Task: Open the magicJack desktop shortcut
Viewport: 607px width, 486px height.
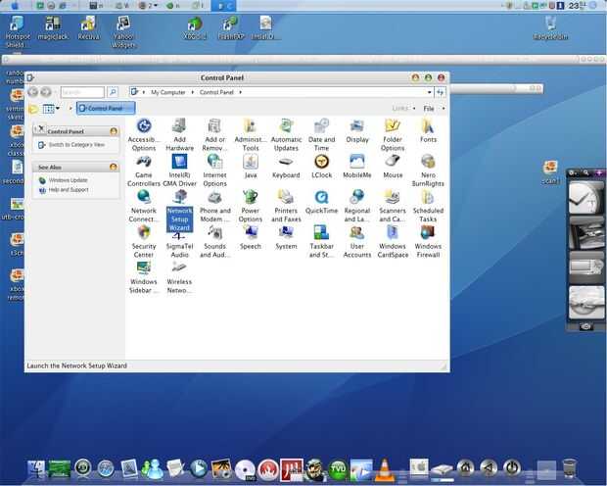Action: click(53, 27)
